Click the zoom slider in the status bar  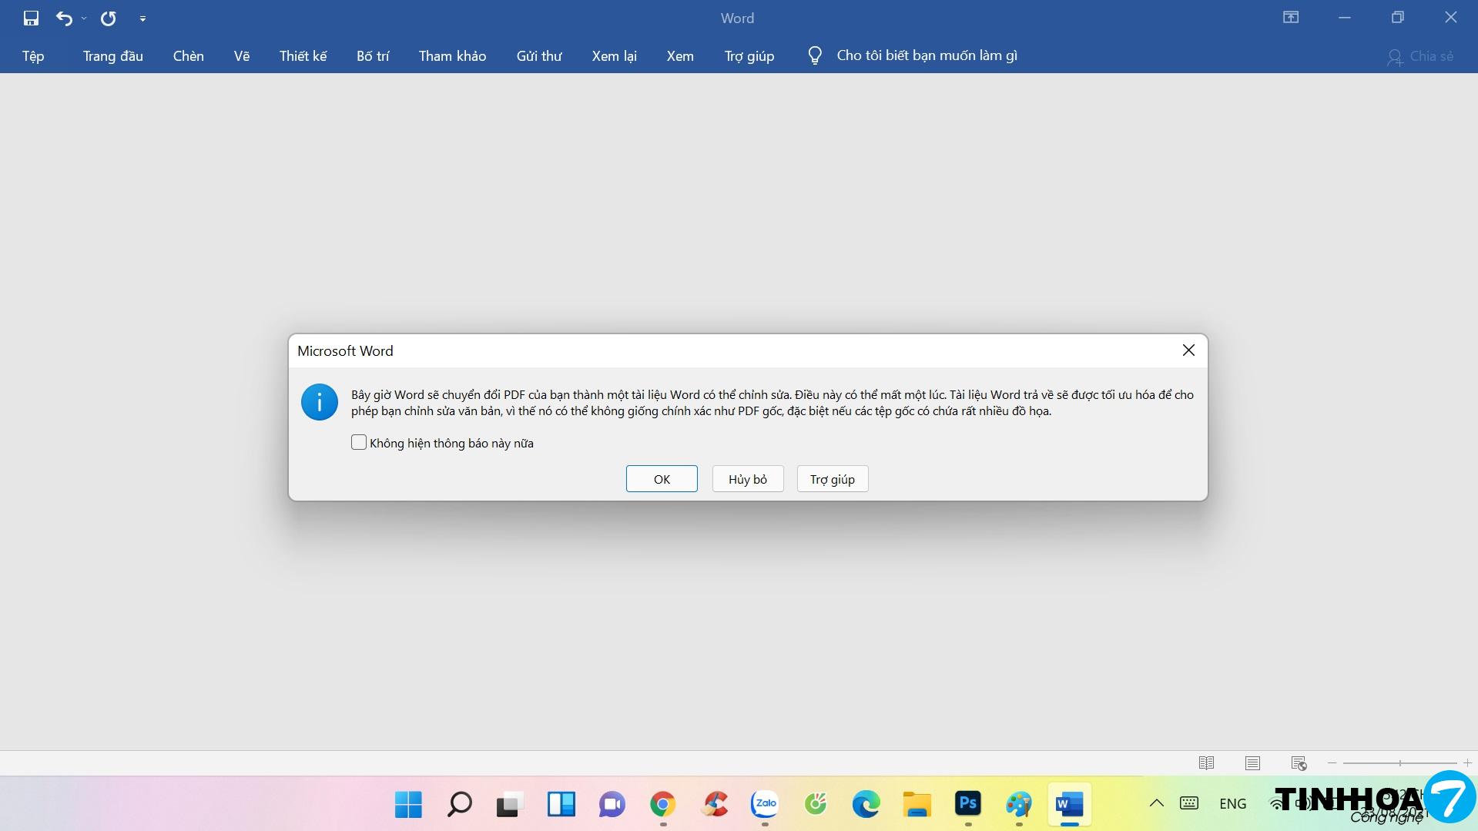[1399, 763]
